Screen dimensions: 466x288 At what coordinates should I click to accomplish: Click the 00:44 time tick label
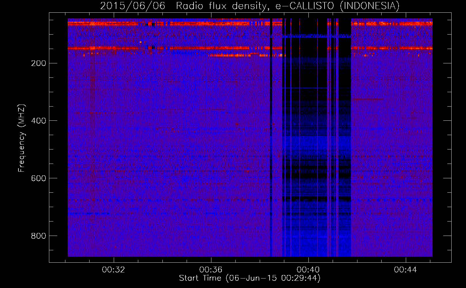(406, 270)
